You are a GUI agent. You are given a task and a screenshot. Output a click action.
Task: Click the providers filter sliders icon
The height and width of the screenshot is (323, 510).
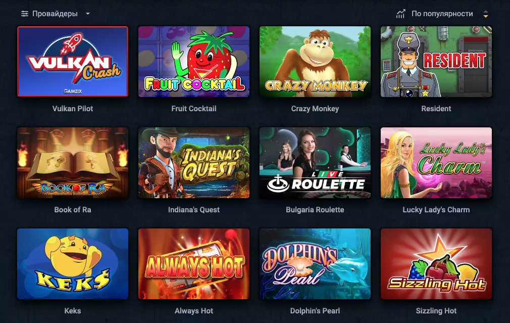point(24,14)
